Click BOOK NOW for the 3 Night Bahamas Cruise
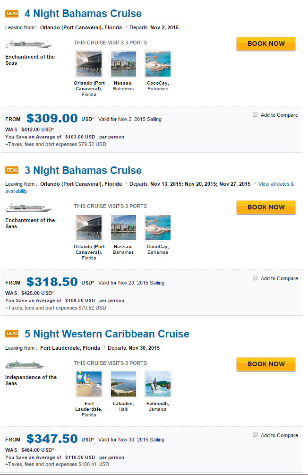308x475 pixels. (x=266, y=207)
